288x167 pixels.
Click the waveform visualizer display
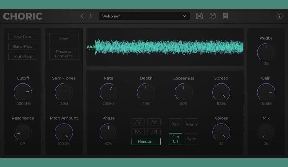click(x=165, y=47)
